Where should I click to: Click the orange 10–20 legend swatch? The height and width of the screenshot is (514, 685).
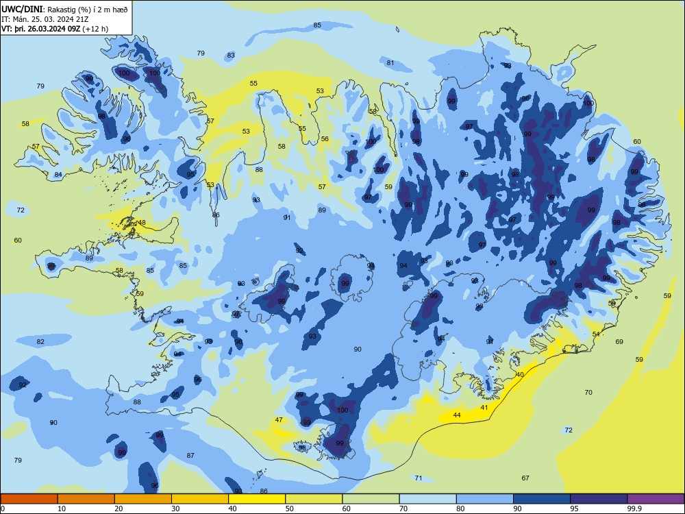pos(86,499)
